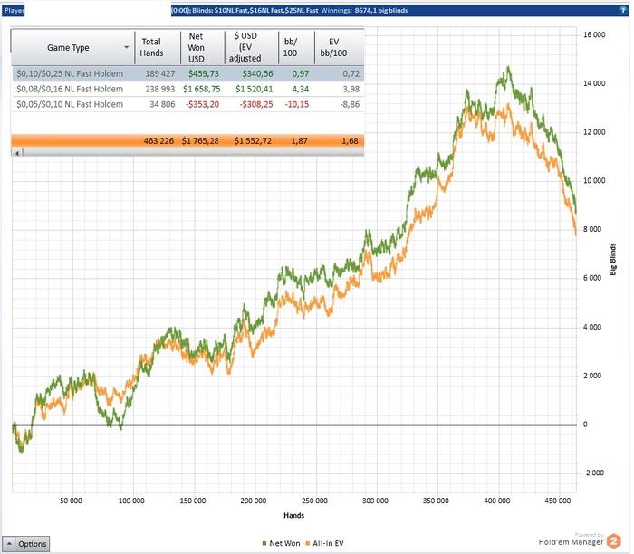Select the $0,08/$0,16 NL Fast Holdem row

pos(187,89)
